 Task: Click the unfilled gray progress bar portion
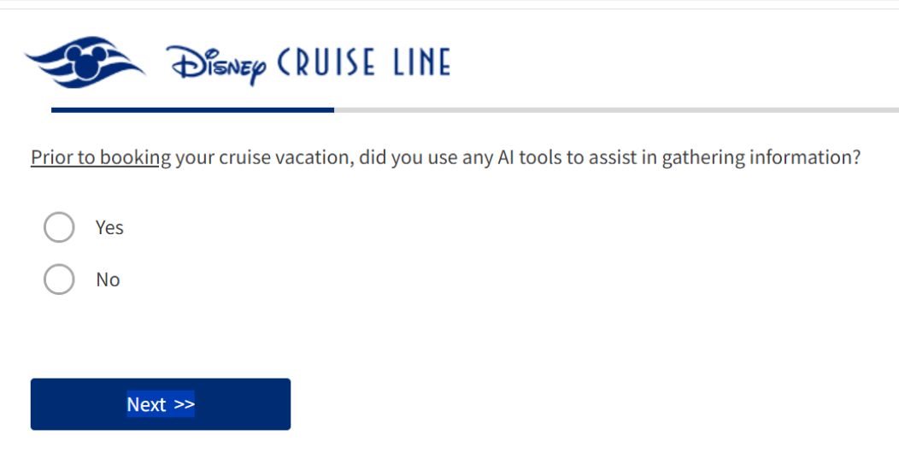(x=615, y=109)
